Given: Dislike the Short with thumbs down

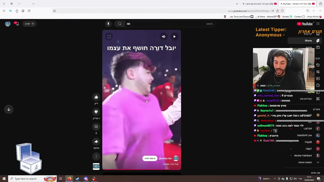Looking at the screenshot, I should (x=96, y=112).
